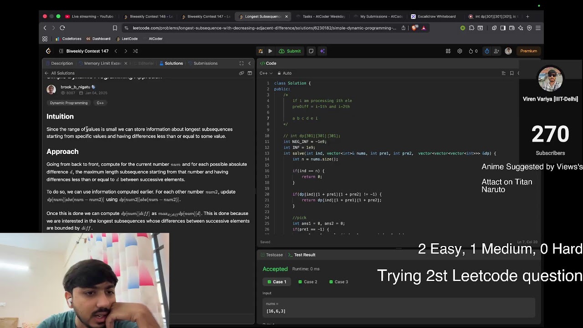Screen dimensions: 583x328
Task: Maximize the left panel fullscreen icon
Action: [241, 63]
